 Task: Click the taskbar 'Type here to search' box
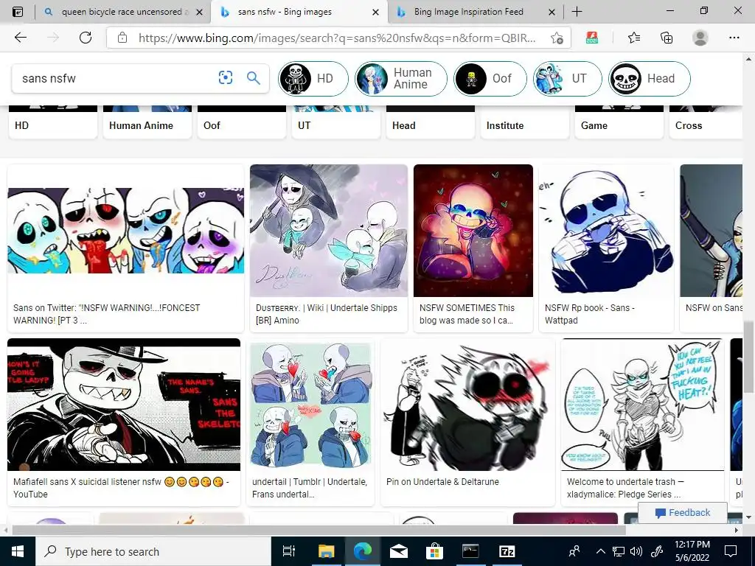pos(153,551)
